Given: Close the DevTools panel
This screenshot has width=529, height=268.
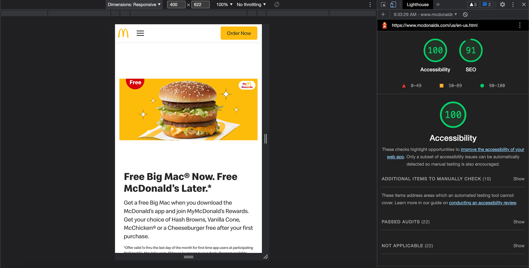Looking at the screenshot, I should [x=524, y=4].
